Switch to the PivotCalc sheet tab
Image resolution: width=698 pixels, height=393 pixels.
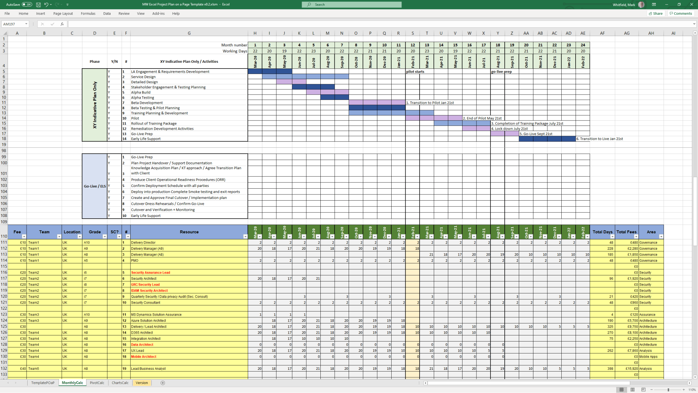coord(97,383)
